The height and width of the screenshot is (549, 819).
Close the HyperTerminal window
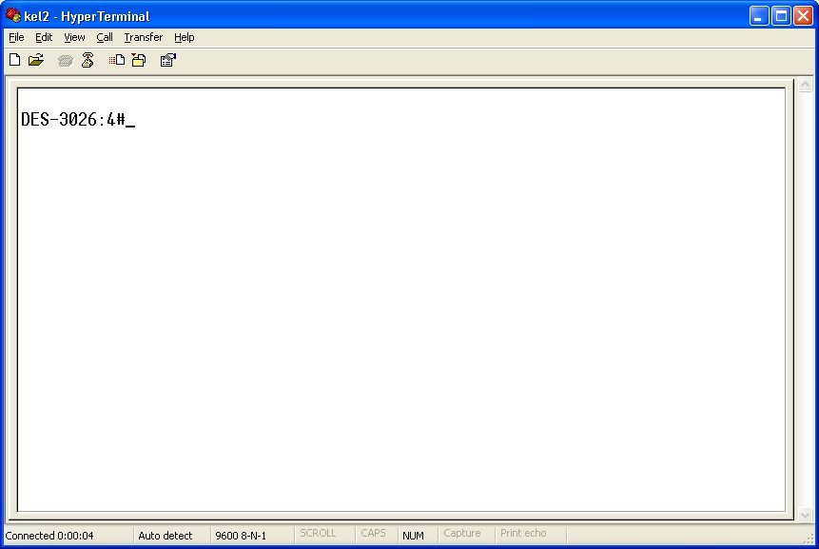pyautogui.click(x=804, y=16)
